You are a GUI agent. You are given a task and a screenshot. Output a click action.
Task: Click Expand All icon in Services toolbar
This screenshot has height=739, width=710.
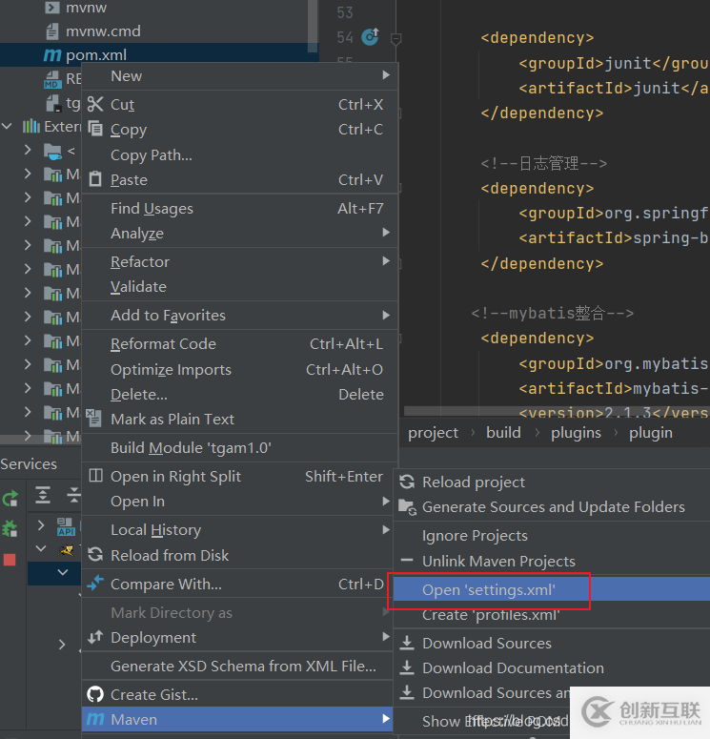point(43,495)
